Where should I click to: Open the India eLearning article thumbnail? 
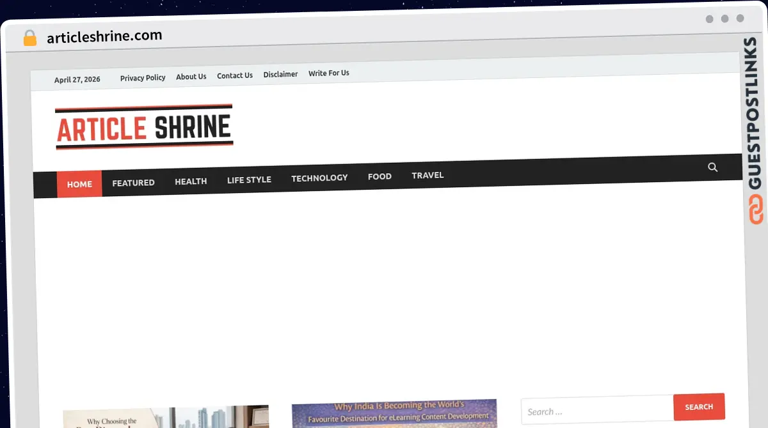coord(394,414)
